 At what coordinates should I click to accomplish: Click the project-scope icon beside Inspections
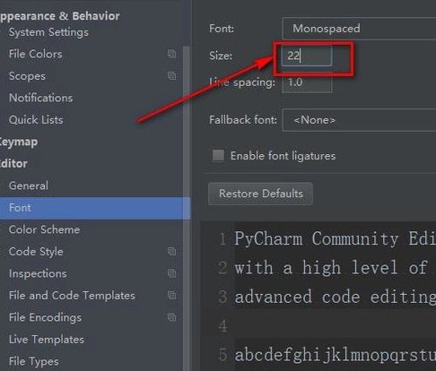coord(171,273)
